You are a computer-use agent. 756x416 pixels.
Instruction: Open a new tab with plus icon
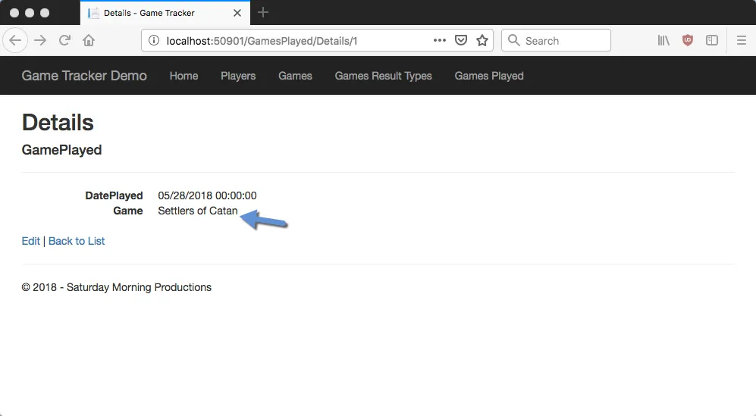click(263, 13)
